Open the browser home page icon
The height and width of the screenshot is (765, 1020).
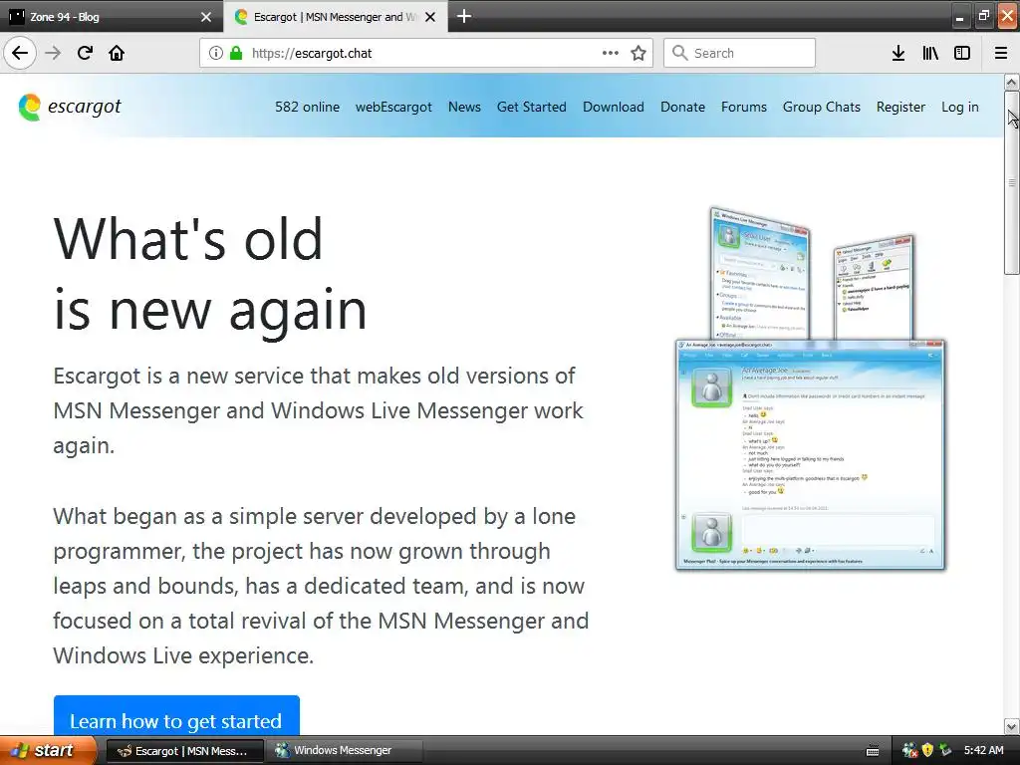point(117,53)
